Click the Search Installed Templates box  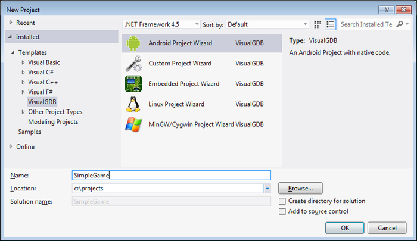(x=366, y=24)
